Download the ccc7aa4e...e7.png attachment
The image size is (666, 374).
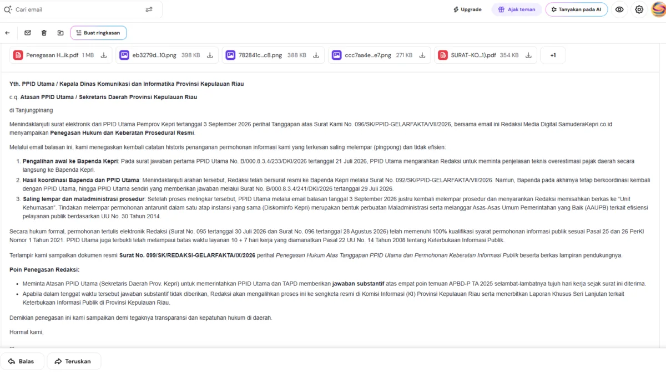pos(422,55)
